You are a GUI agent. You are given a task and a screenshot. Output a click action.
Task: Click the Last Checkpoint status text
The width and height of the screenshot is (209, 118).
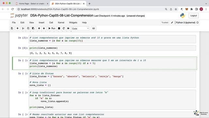click(110, 16)
